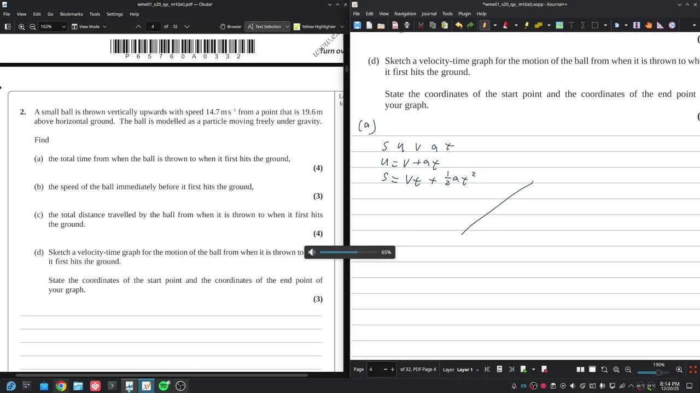Select the Pen tool in Xournal++

[485, 25]
